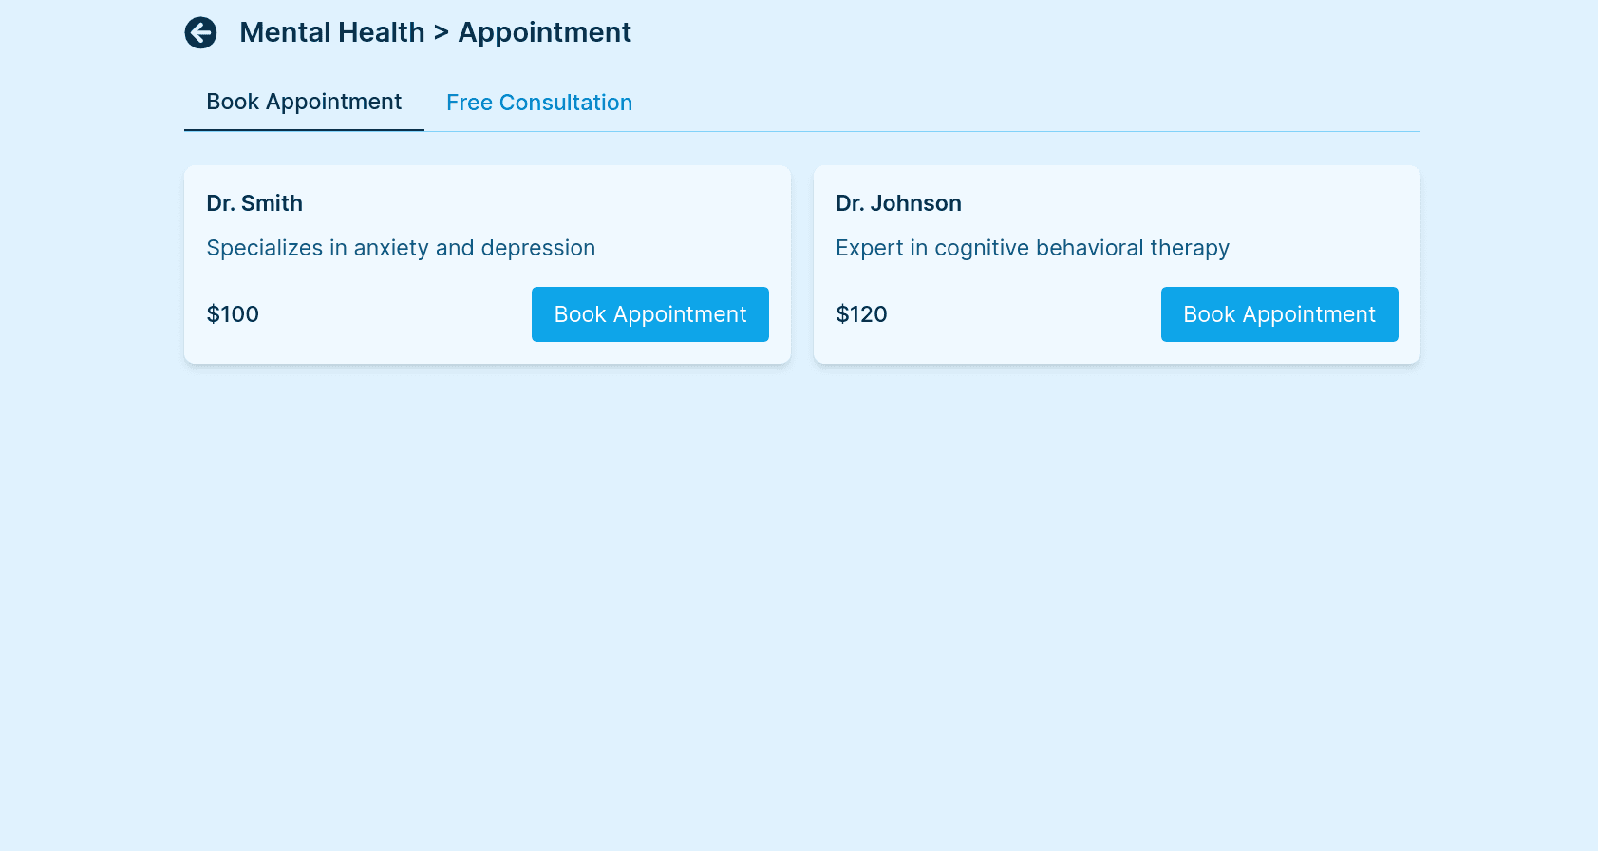Click the blank page area below cards
Viewport: 1598px width, 851px height.
pyautogui.click(x=799, y=608)
